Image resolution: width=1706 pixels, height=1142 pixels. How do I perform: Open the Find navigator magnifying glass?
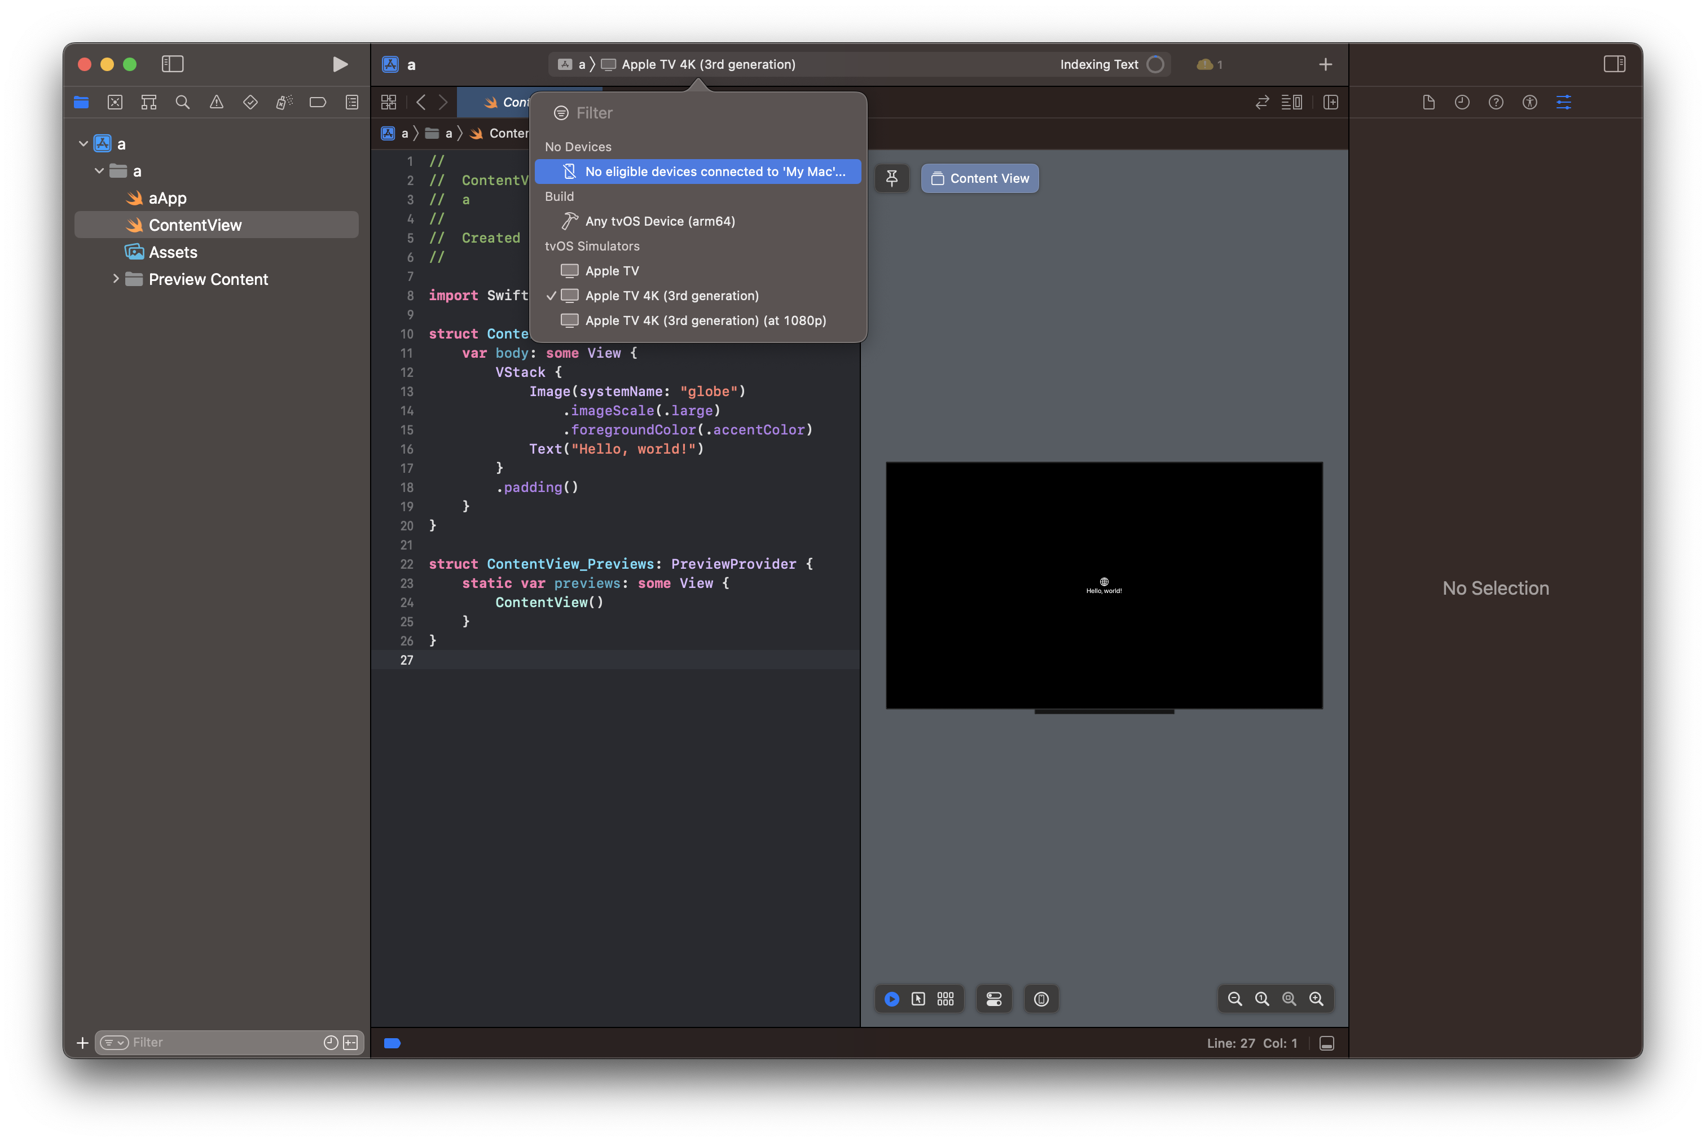[x=183, y=102]
